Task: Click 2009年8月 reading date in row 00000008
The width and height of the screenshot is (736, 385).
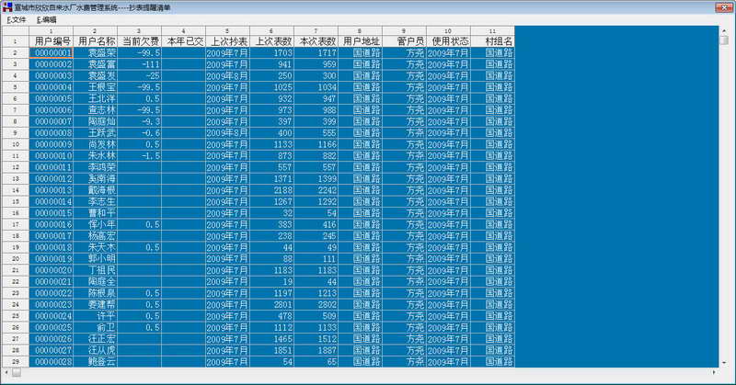Action: (x=227, y=132)
